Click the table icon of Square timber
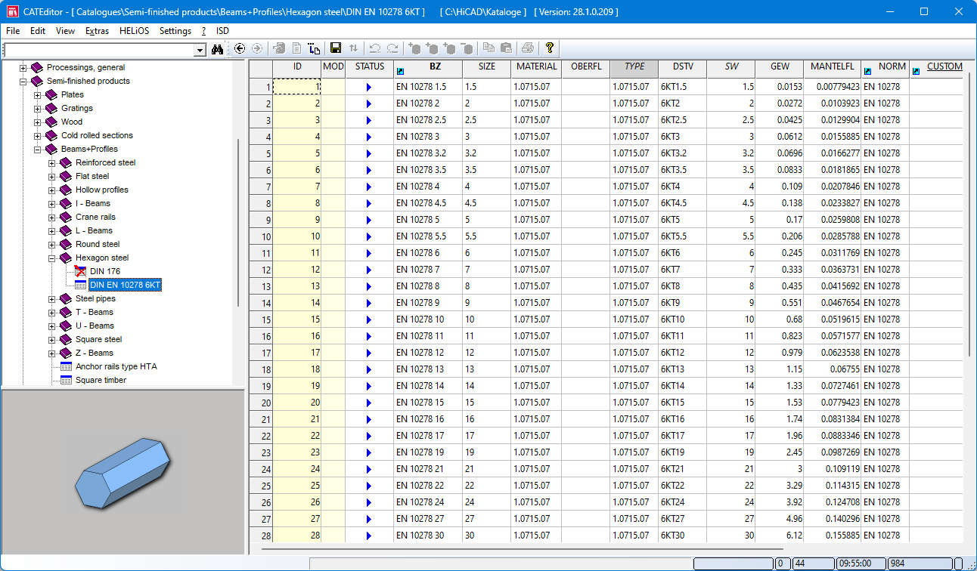Screen dimensions: 977x571 tap(67, 380)
